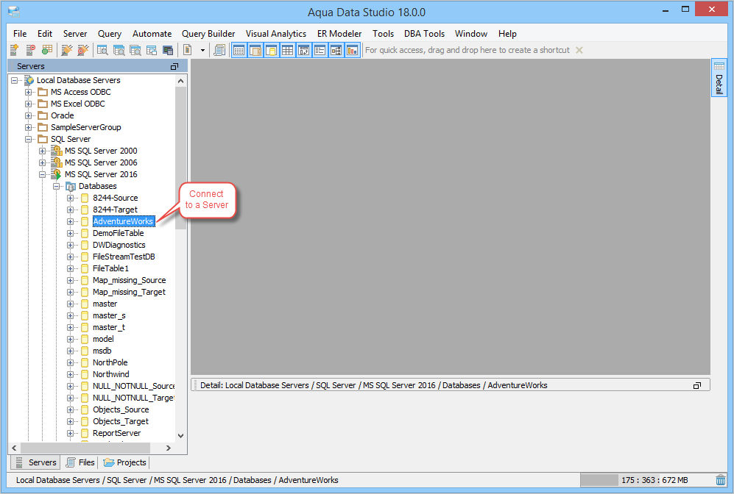Select MS SQL Server 2006 server

click(101, 162)
